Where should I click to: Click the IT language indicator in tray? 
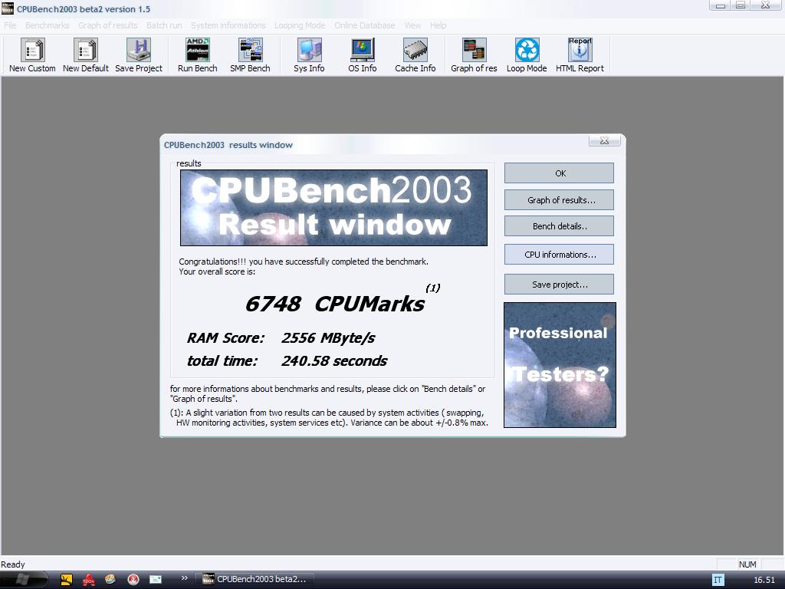coord(718,580)
